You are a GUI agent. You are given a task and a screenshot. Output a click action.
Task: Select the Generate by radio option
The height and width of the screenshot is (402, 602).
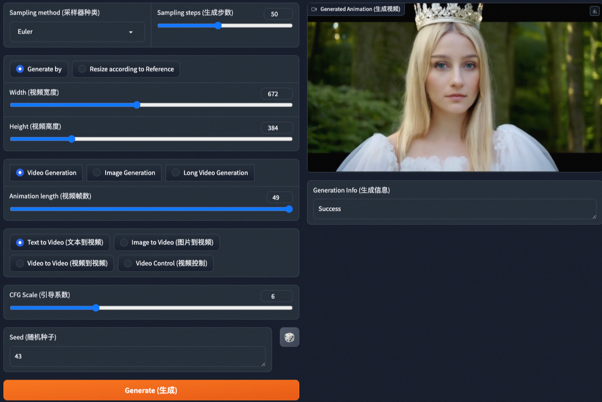click(x=39, y=69)
